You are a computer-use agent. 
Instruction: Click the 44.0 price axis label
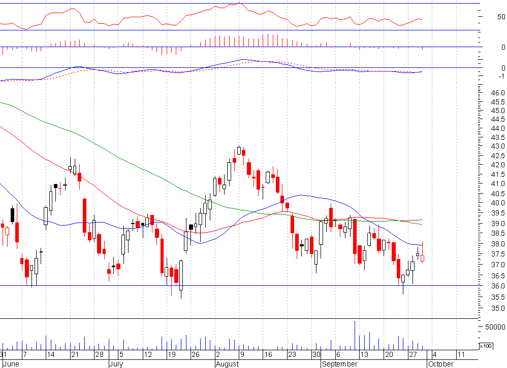(x=498, y=128)
